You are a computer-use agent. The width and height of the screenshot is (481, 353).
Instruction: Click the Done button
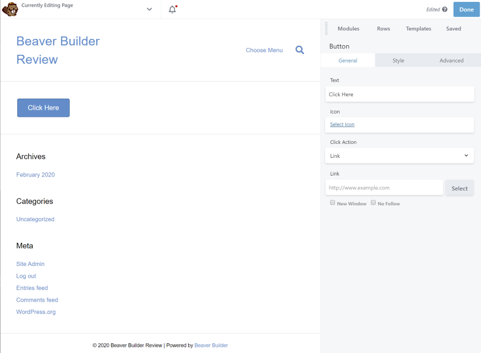[466, 10]
